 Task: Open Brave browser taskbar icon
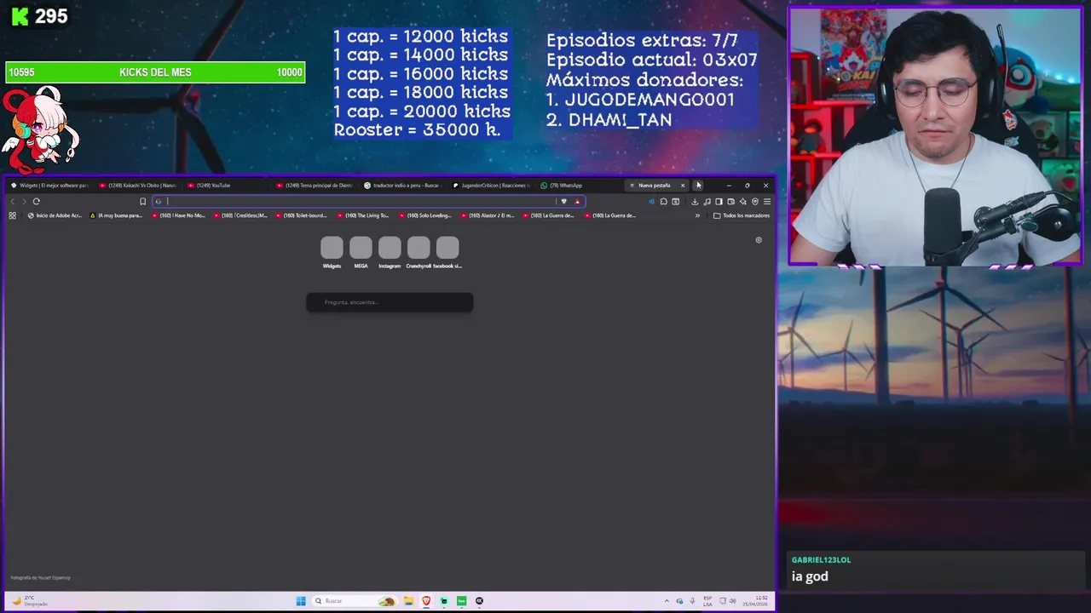[x=426, y=601]
